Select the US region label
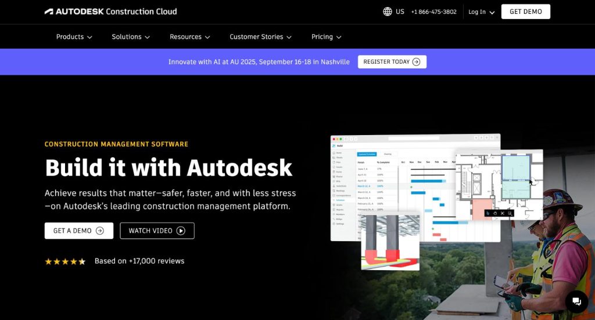The height and width of the screenshot is (320, 595). point(400,12)
